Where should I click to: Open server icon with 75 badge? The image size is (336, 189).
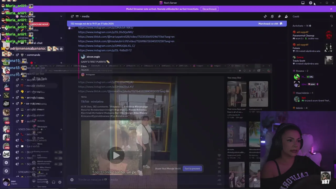tap(6, 137)
